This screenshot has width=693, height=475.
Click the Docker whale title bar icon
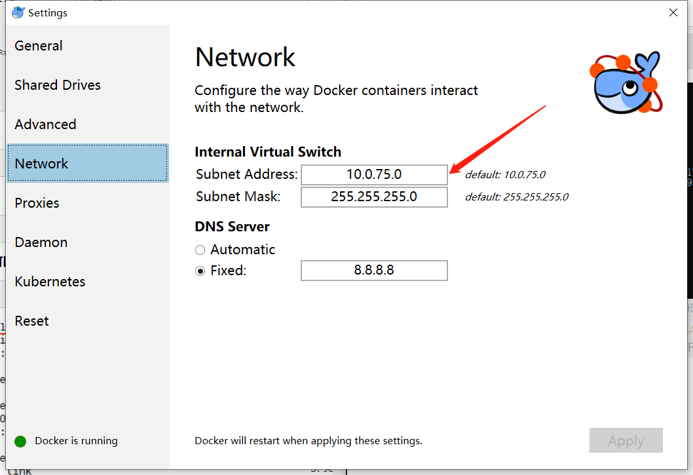(x=18, y=12)
